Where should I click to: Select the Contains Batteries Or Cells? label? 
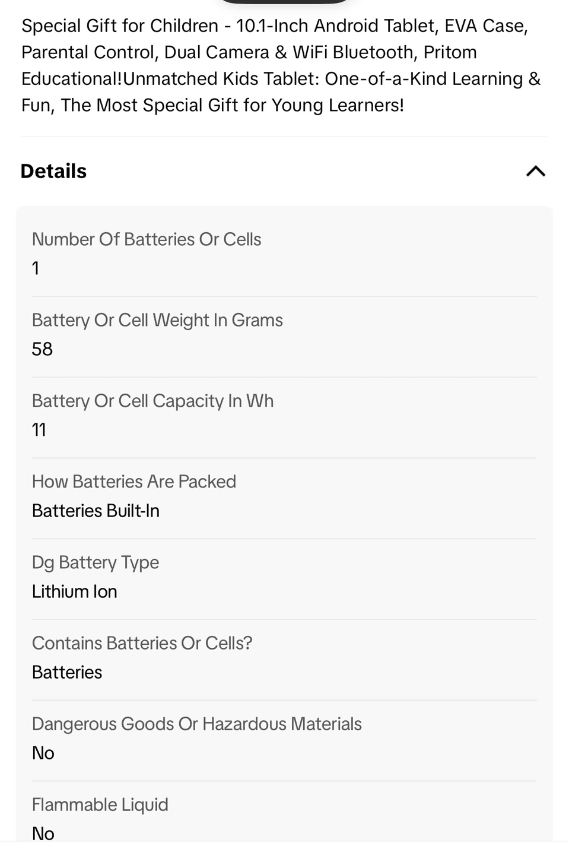point(142,643)
